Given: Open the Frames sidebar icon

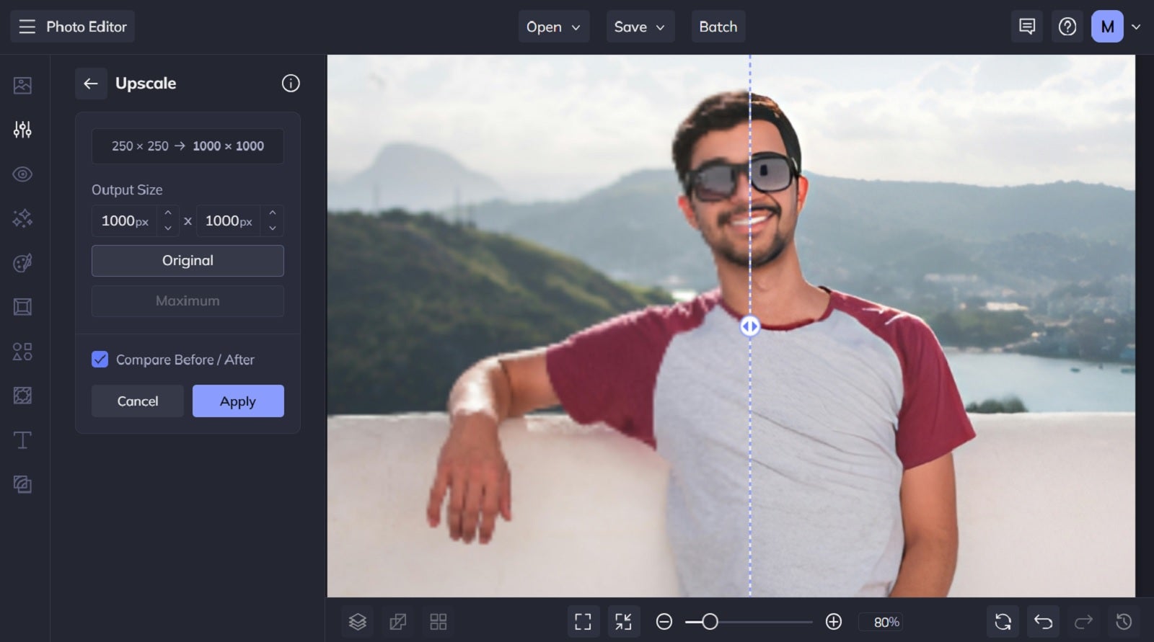Looking at the screenshot, I should click(x=22, y=307).
